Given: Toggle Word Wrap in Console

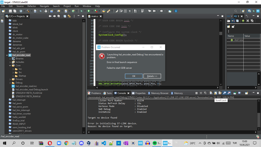Looking at the screenshot, I should pyautogui.click(x=220, y=93).
